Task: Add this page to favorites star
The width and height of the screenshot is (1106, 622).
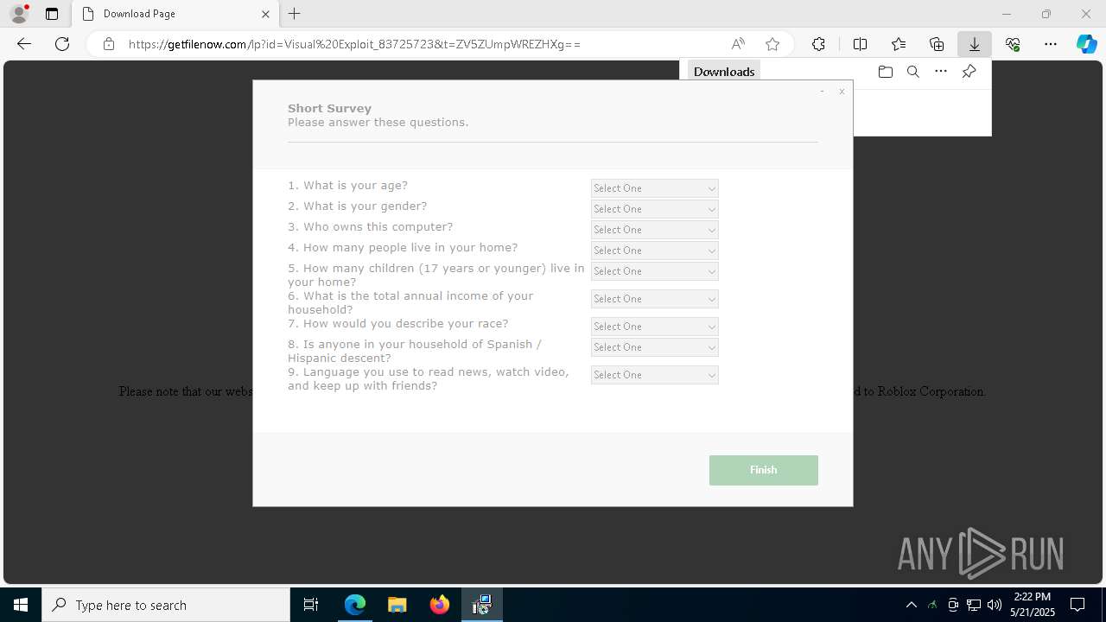Action: click(x=772, y=44)
